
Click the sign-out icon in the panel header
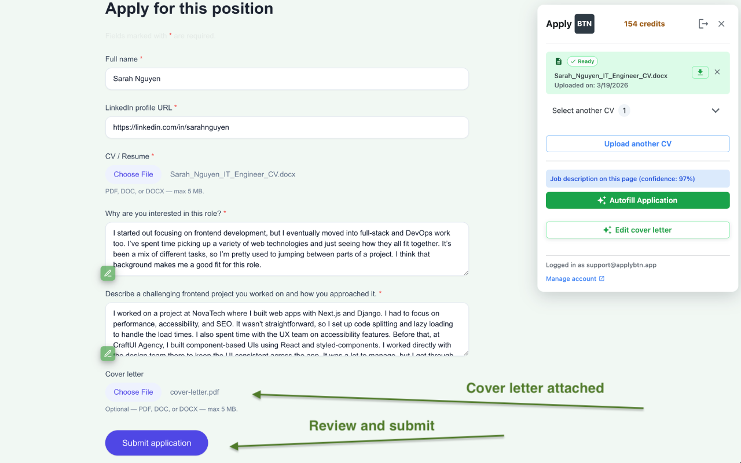click(703, 24)
